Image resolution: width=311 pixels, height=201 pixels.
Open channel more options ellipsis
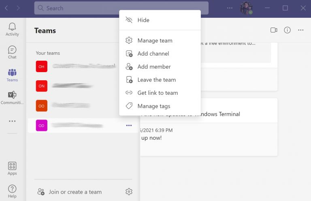[x=301, y=30]
